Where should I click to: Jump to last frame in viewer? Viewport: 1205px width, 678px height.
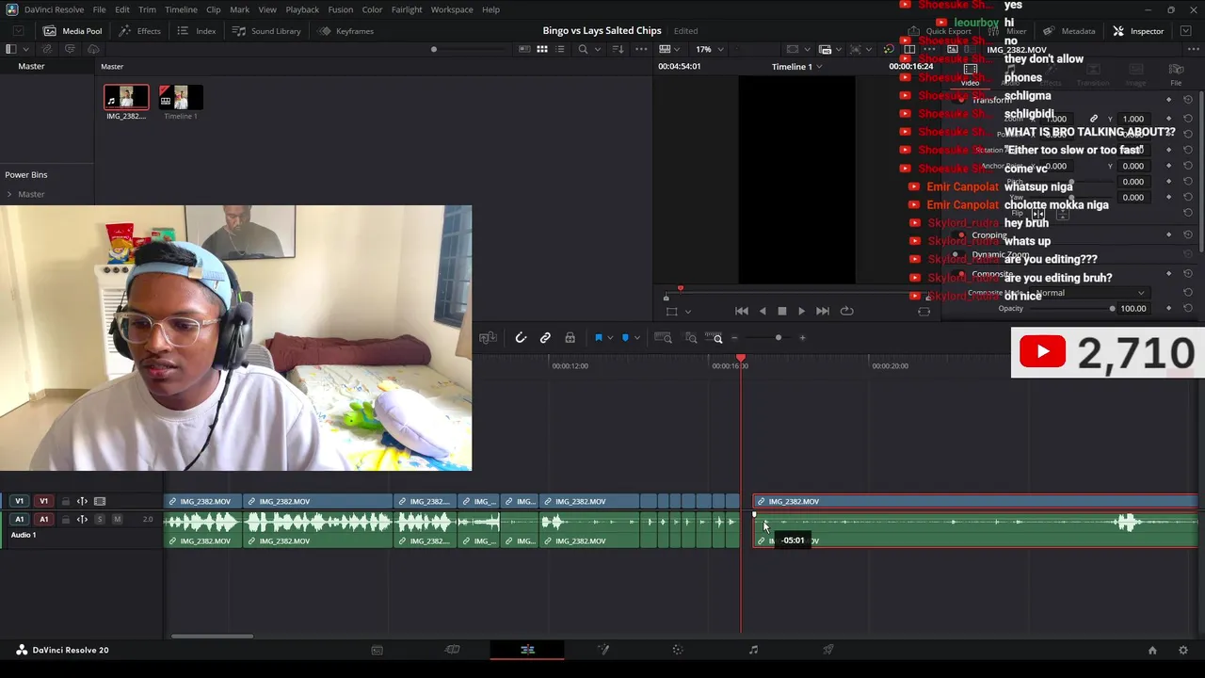click(823, 311)
